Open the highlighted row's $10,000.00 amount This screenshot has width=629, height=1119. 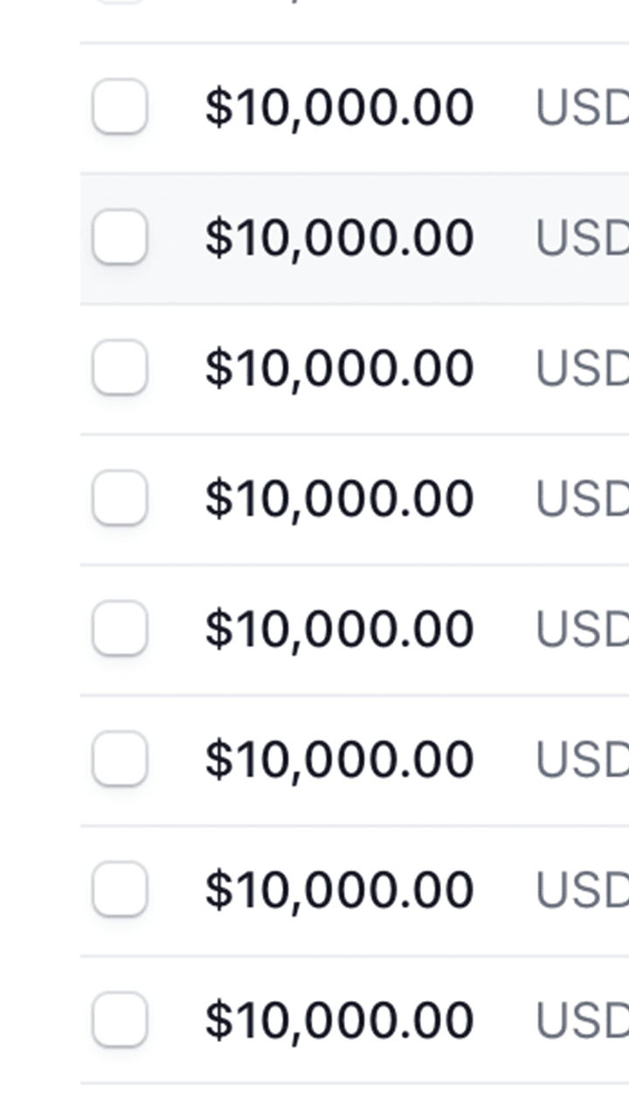339,238
